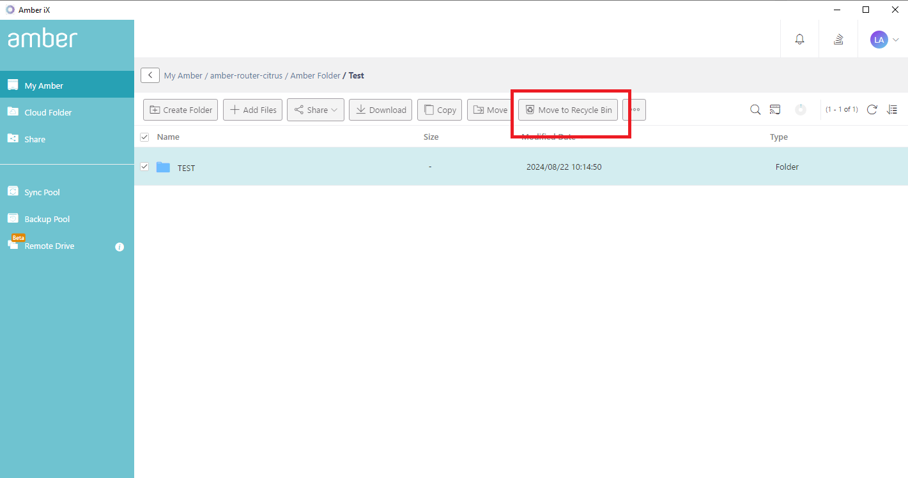Open the LA user avatar menu

pos(879,40)
